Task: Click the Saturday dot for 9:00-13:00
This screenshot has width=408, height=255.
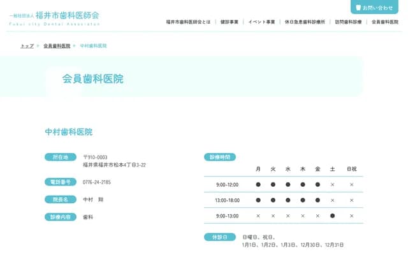Action: point(332,215)
